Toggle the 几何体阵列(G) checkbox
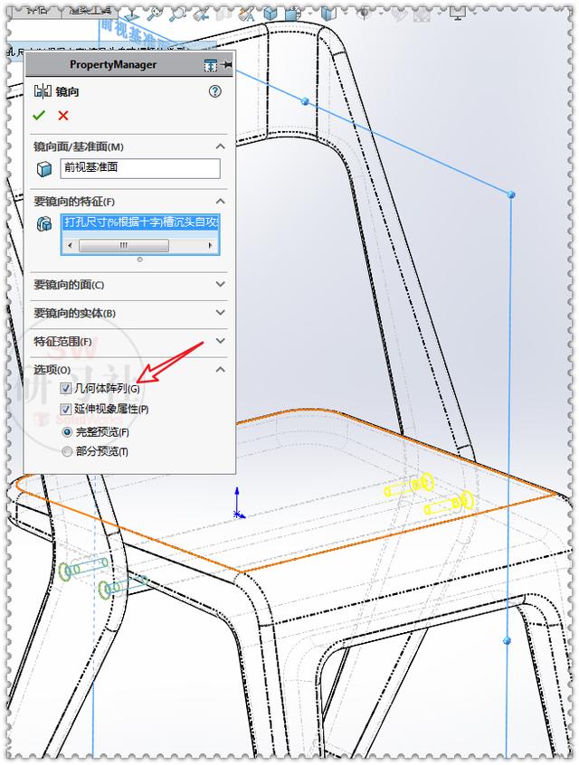 pos(66,388)
